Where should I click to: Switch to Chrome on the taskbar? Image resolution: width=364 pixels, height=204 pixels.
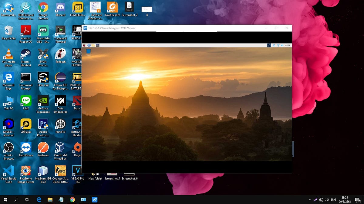point(72,199)
